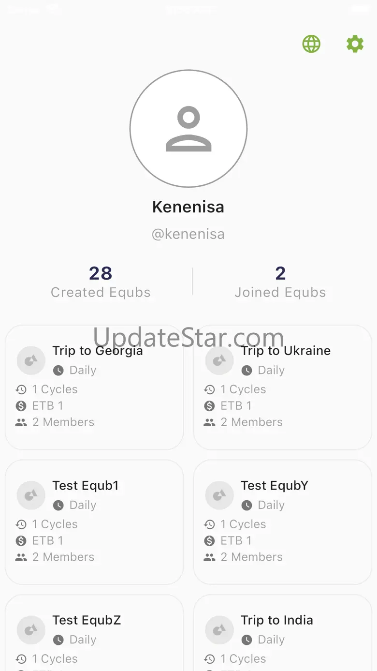Select the Test EqubY title

coord(275,486)
